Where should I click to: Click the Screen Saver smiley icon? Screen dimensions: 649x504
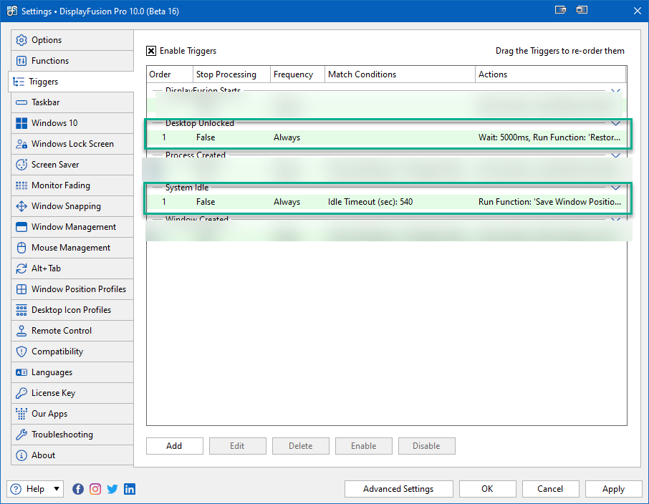point(21,164)
